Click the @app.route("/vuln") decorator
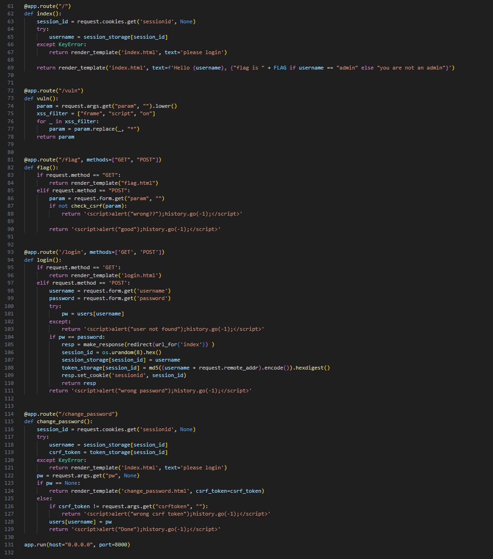The height and width of the screenshot is (559, 493). click(54, 91)
